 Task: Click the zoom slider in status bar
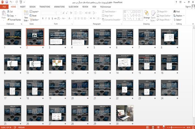pyautogui.click(x=176, y=127)
